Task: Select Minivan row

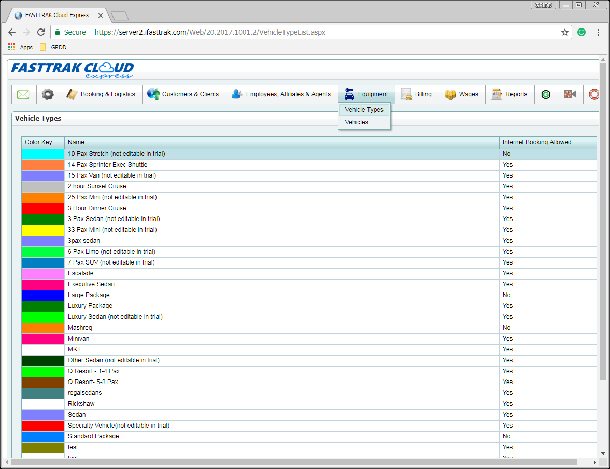Action: [x=309, y=339]
